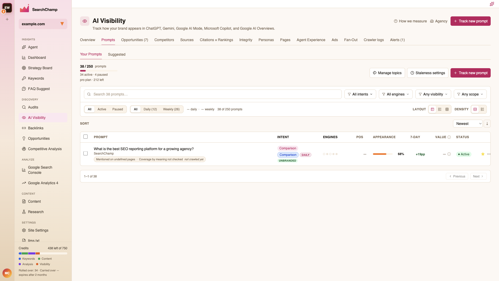Click the EW workspace avatar
This screenshot has width=499, height=281.
pyautogui.click(x=7, y=8)
